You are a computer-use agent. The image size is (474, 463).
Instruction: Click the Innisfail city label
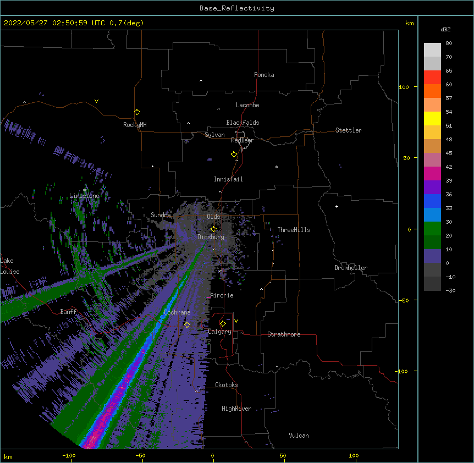tap(228, 179)
